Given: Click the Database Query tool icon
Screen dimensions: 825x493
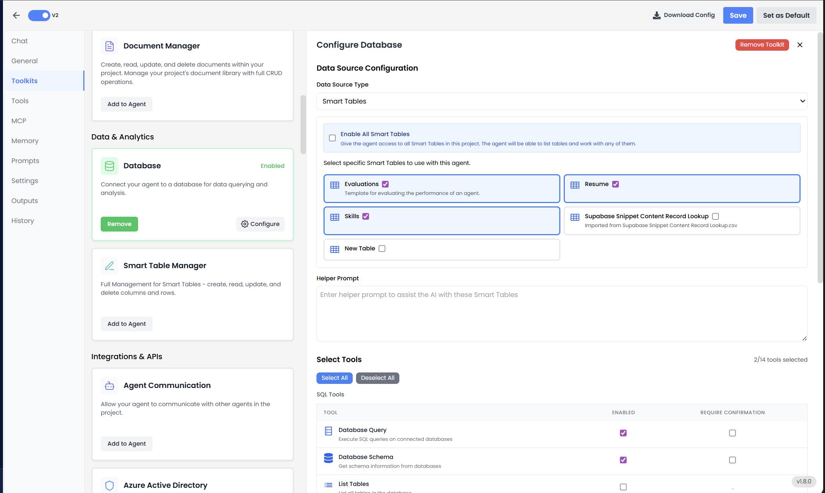Looking at the screenshot, I should point(328,431).
